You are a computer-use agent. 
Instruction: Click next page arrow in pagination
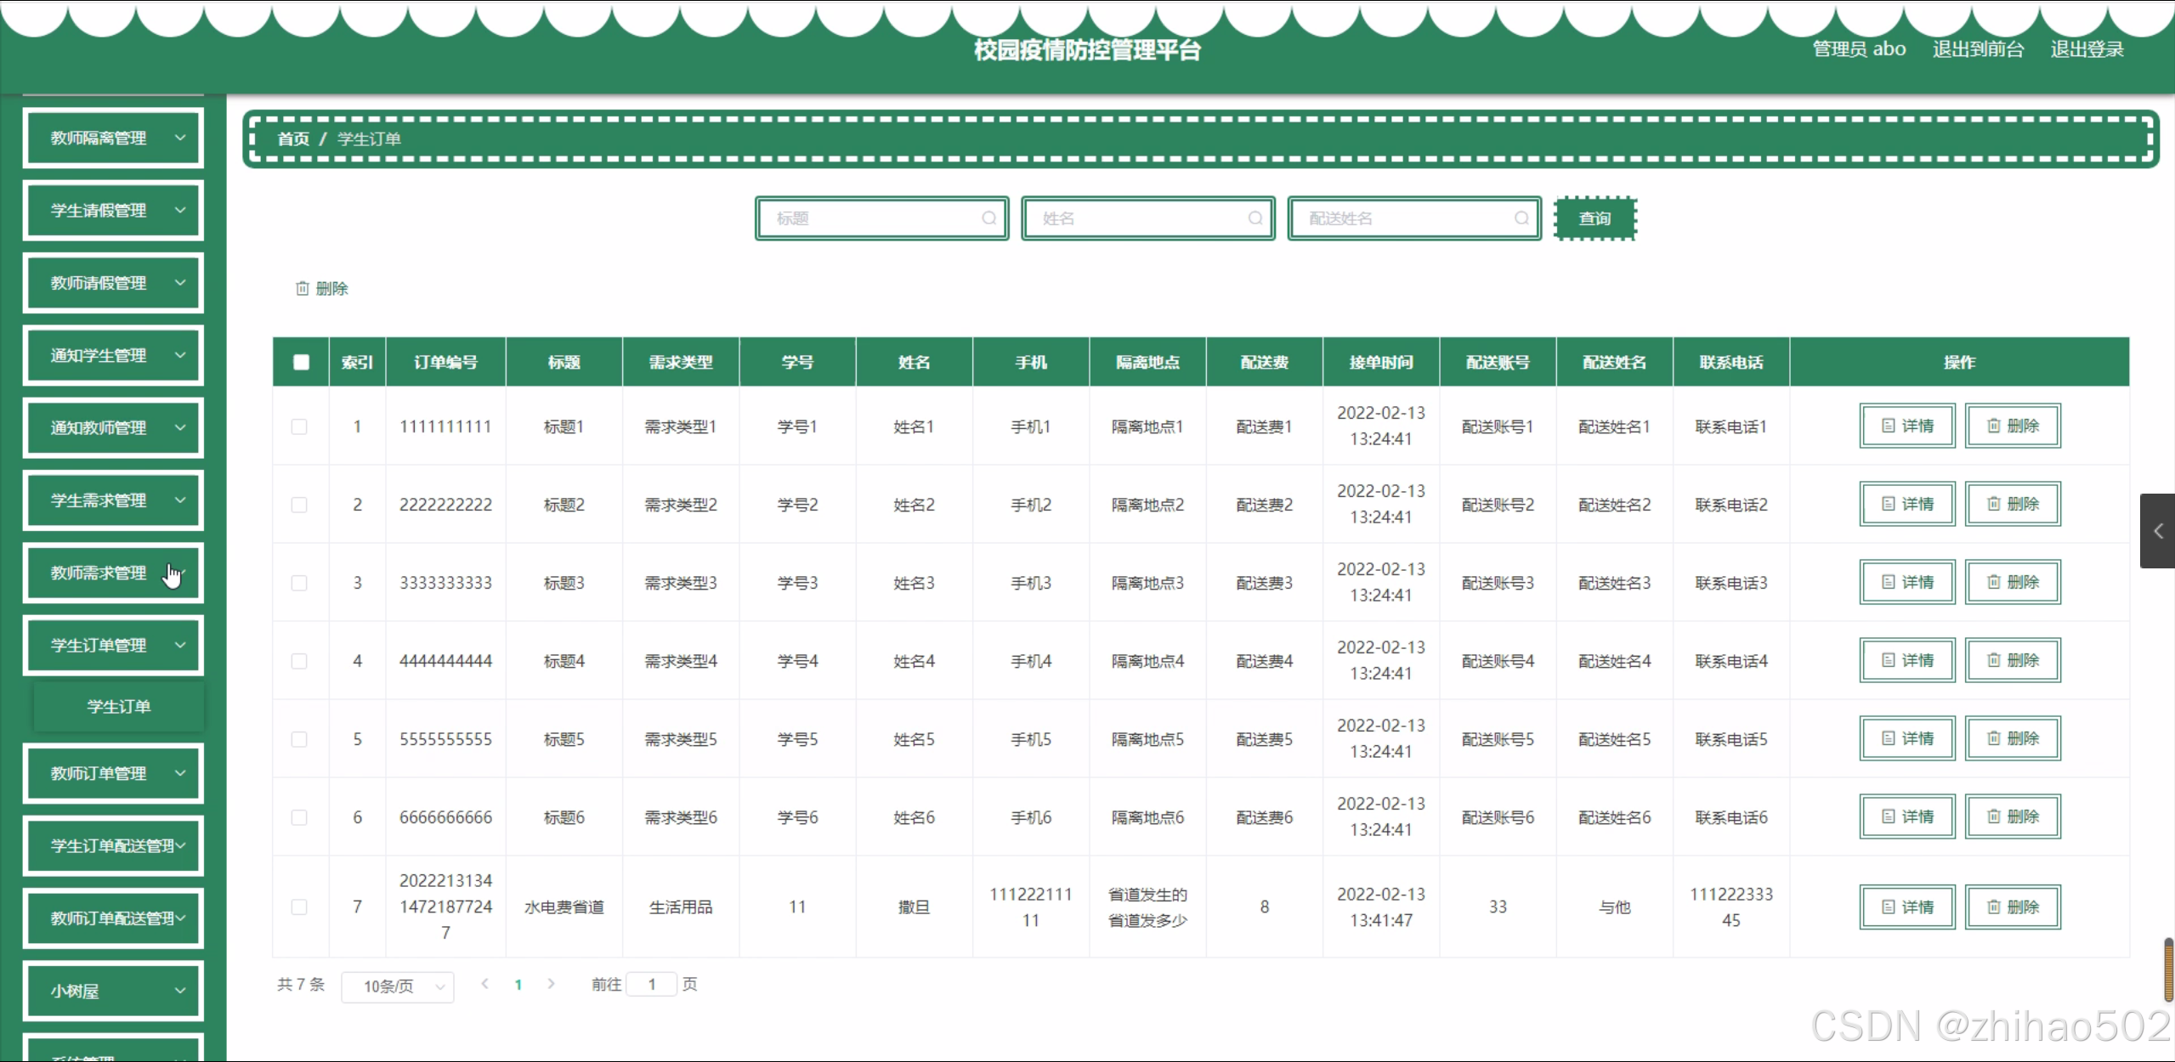(551, 984)
